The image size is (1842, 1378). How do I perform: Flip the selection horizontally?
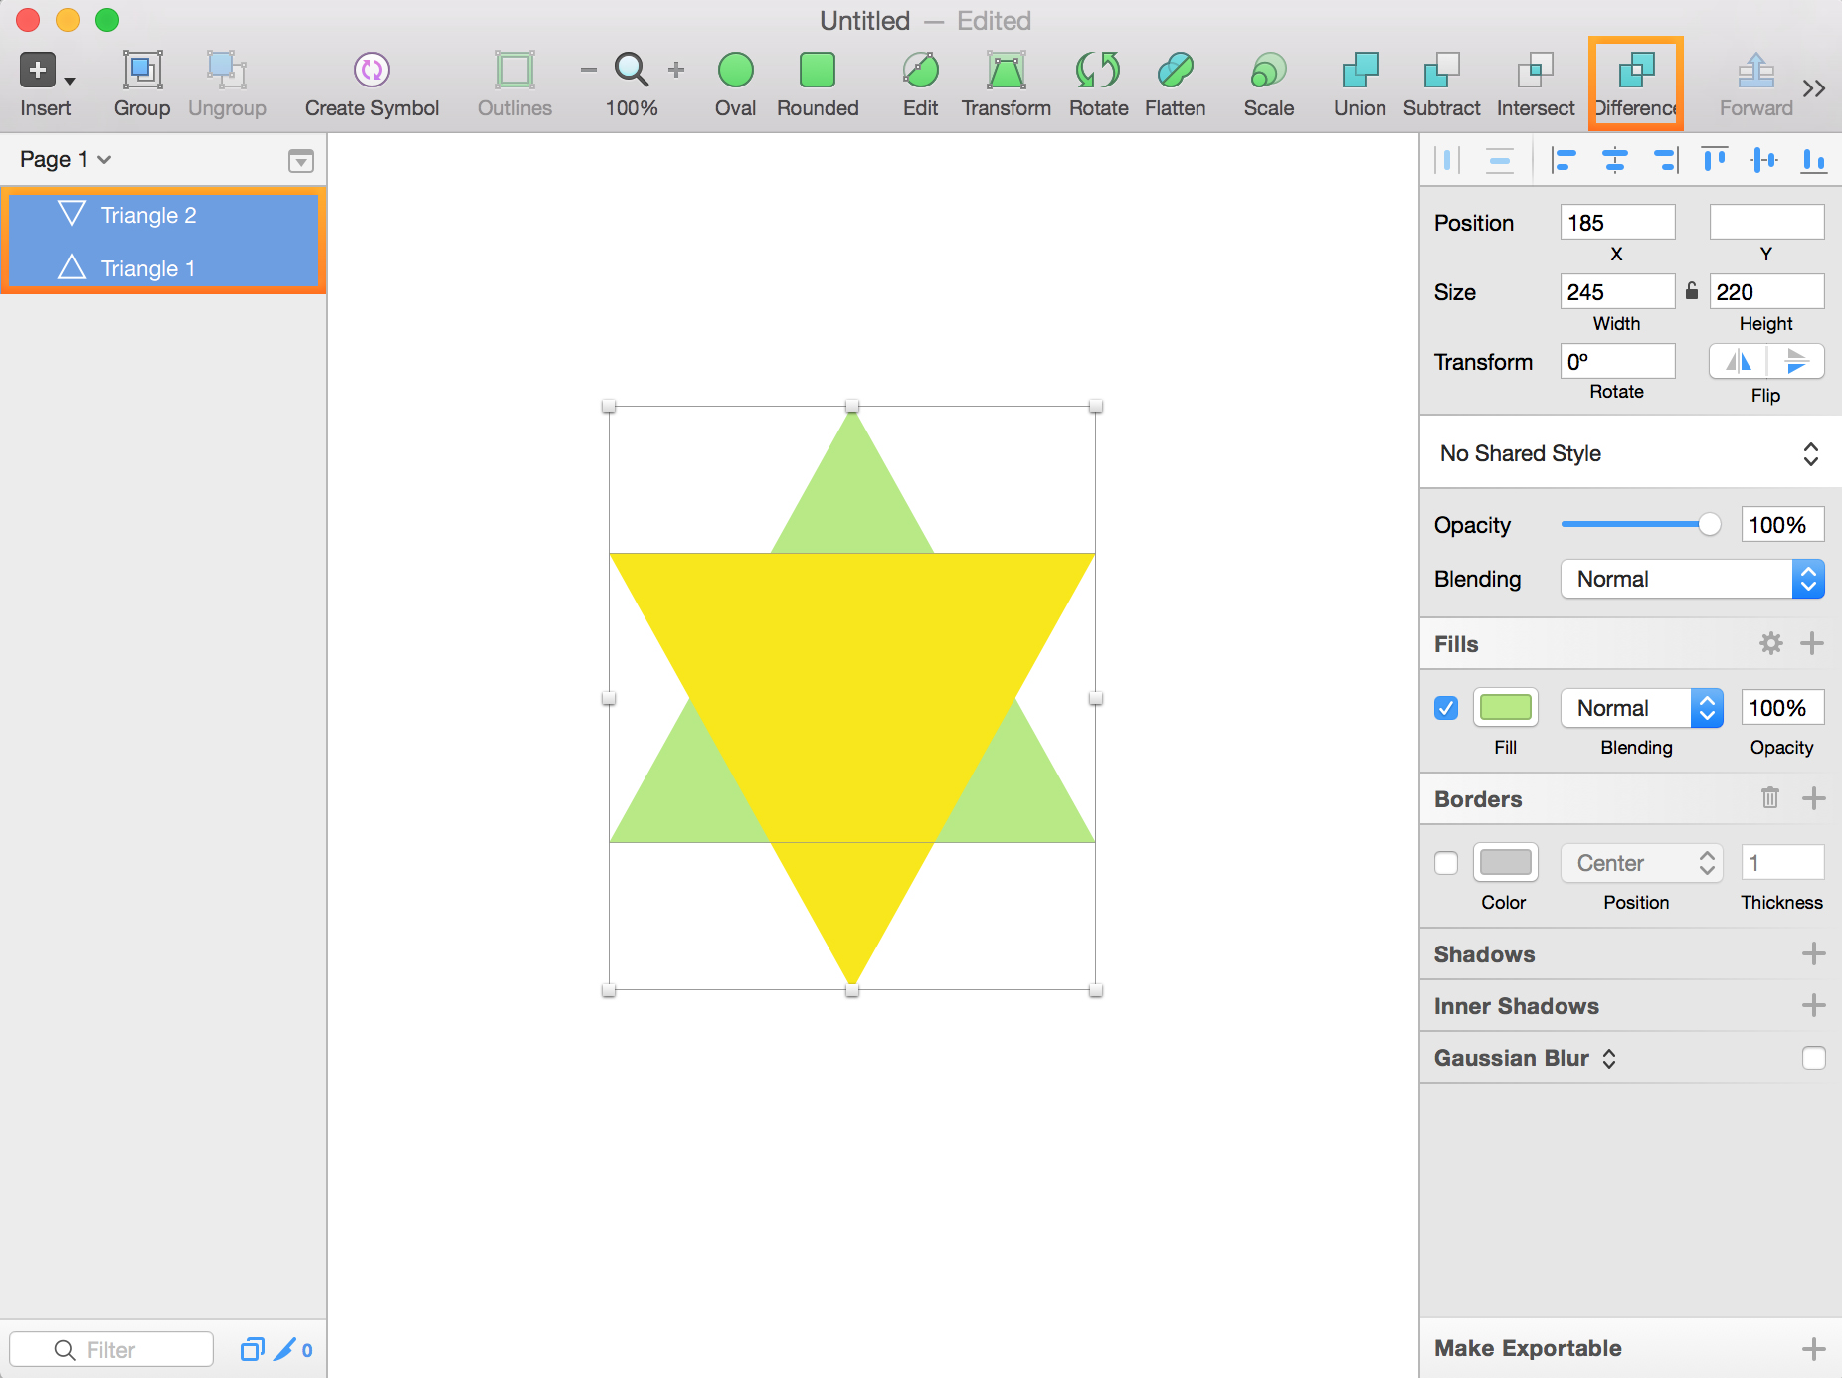tap(1738, 361)
